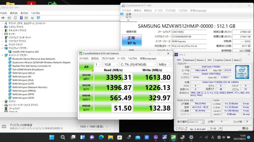Click 閉じる button in CPU-Z
Viewport: 254px width, 142px height.
245,128
